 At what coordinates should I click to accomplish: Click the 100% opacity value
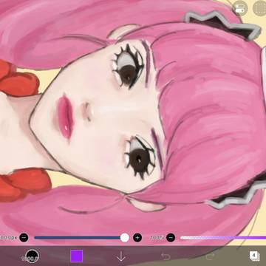tap(157, 238)
